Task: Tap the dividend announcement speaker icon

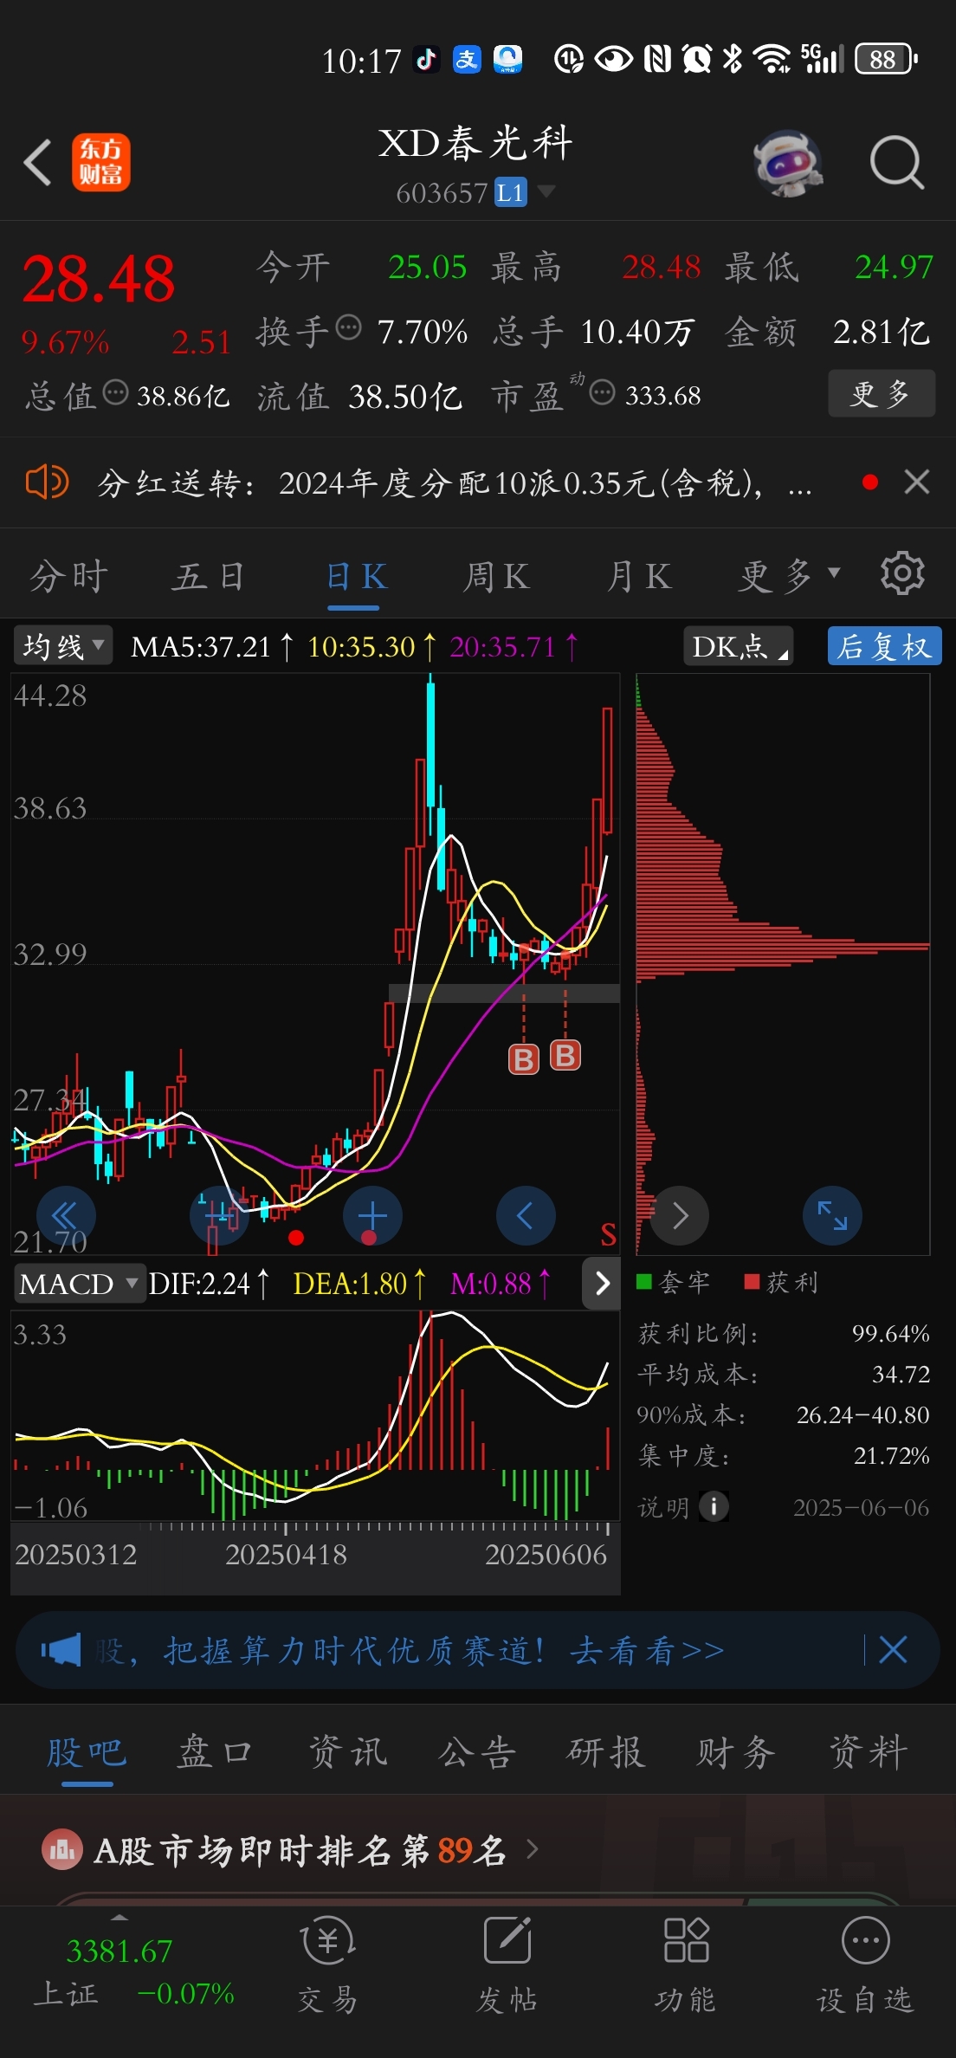Action: 47,482
